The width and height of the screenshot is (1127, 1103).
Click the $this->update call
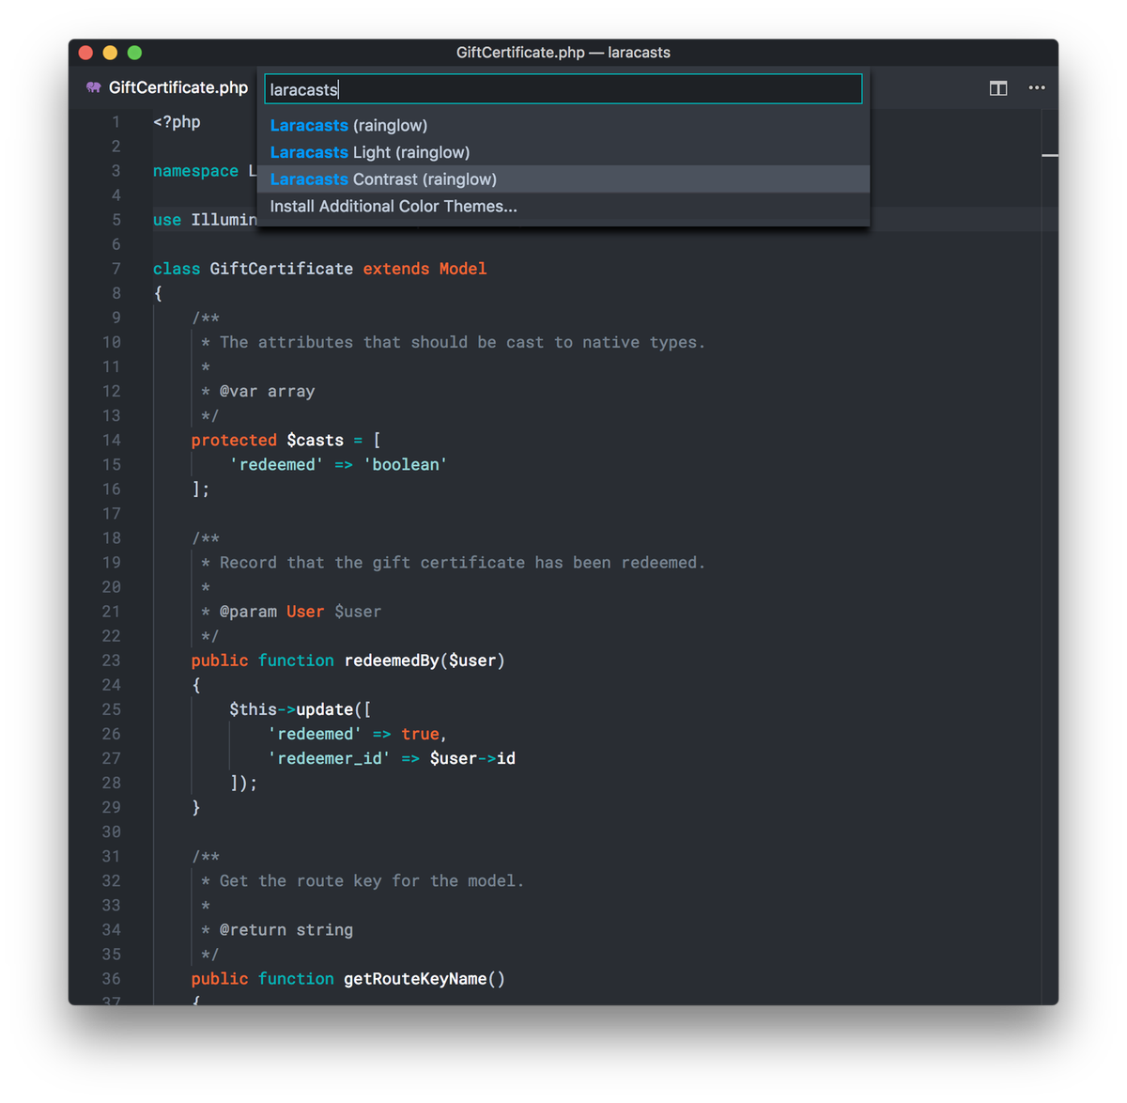click(x=291, y=709)
